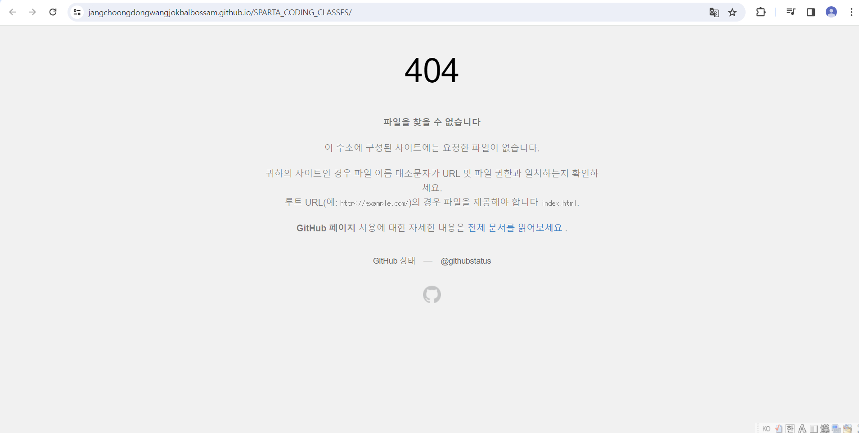Screen dimensions: 859x433
Task: Open the Hanja conversion icon in IME bar
Action: tap(825, 429)
